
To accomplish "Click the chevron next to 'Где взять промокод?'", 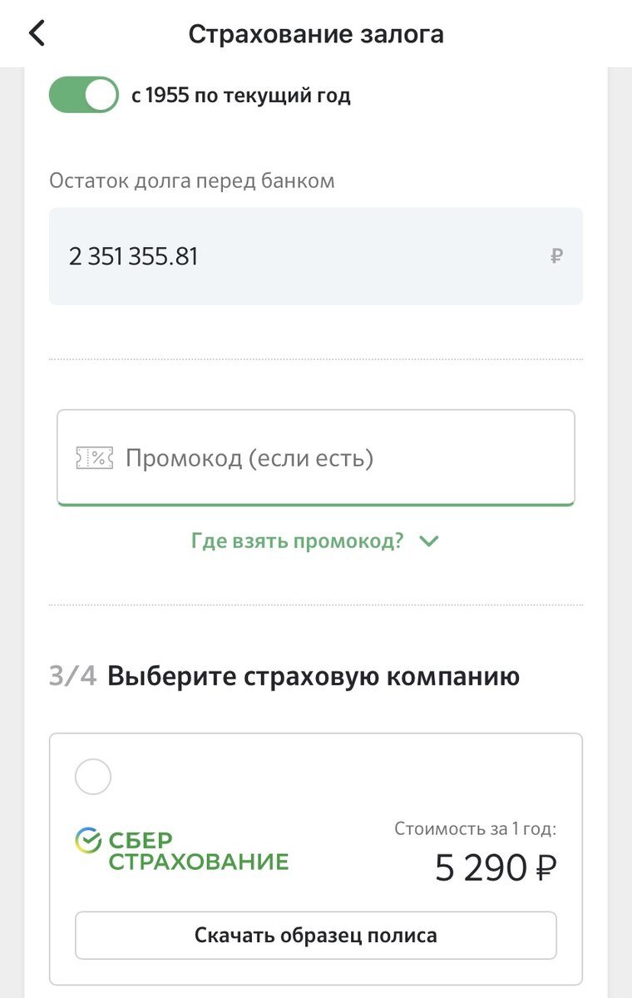I will (x=428, y=541).
